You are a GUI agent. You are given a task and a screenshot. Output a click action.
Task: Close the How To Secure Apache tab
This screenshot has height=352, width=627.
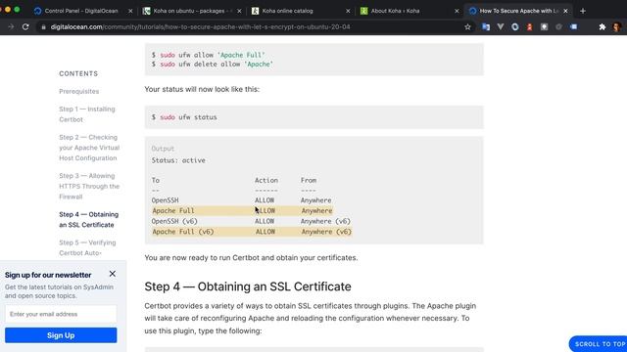coord(565,11)
